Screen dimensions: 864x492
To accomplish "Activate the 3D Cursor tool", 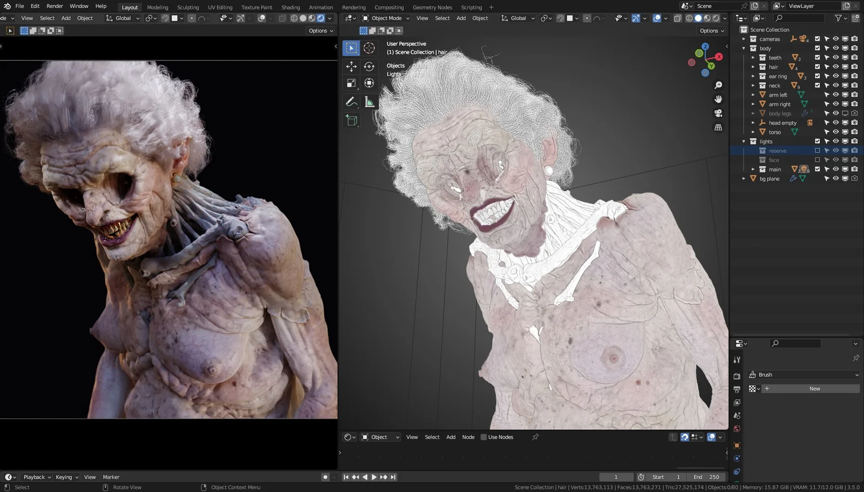I will [369, 48].
